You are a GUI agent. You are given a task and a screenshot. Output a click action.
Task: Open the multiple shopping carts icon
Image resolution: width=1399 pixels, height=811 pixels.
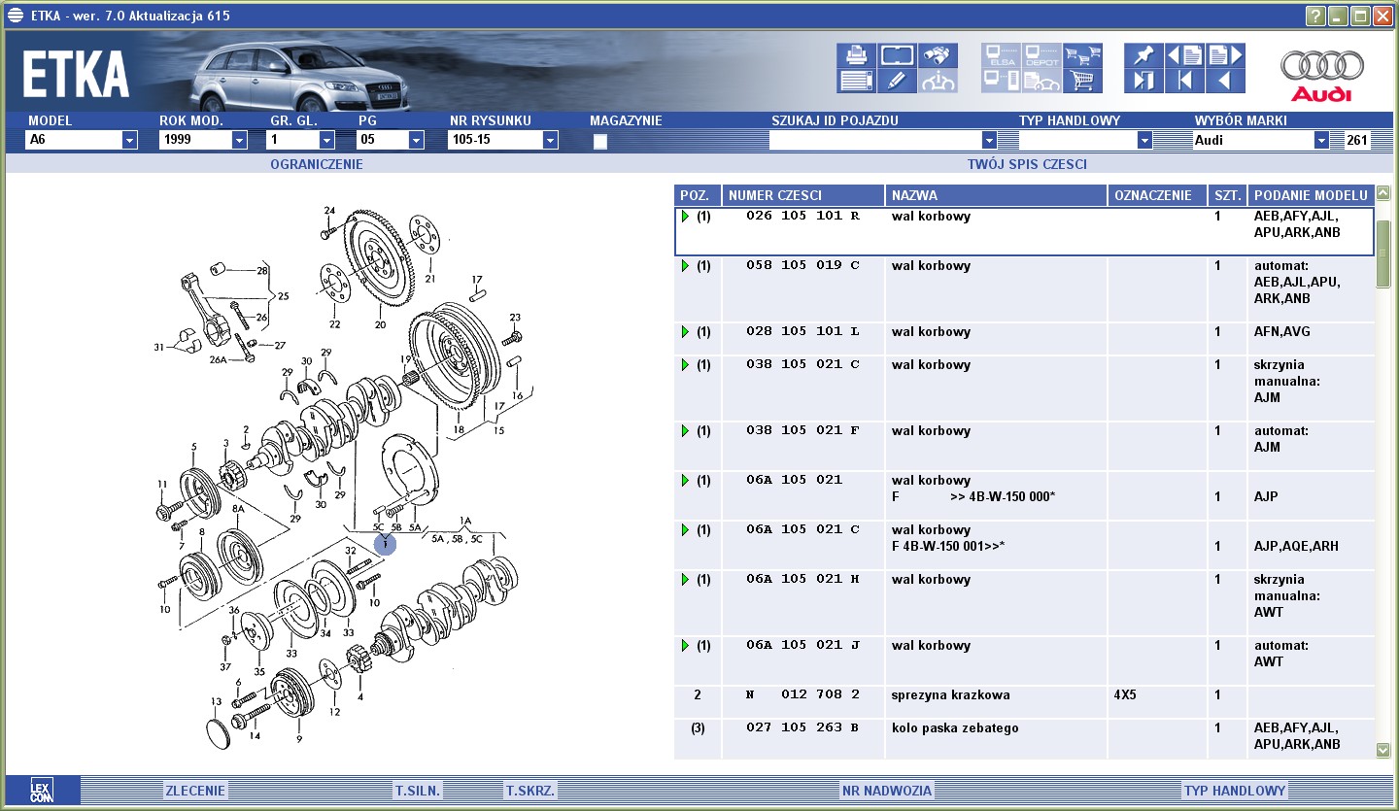[1082, 55]
